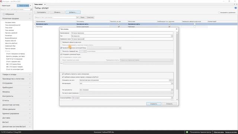Open the Тип dropdown showing Без выручки
This screenshot has width=238, height=134.
pyautogui.click(x=172, y=36)
